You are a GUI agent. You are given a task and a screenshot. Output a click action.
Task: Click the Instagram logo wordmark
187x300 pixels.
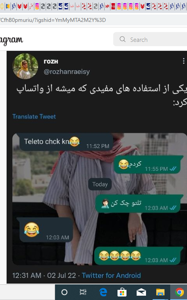pyautogui.click(x=11, y=40)
